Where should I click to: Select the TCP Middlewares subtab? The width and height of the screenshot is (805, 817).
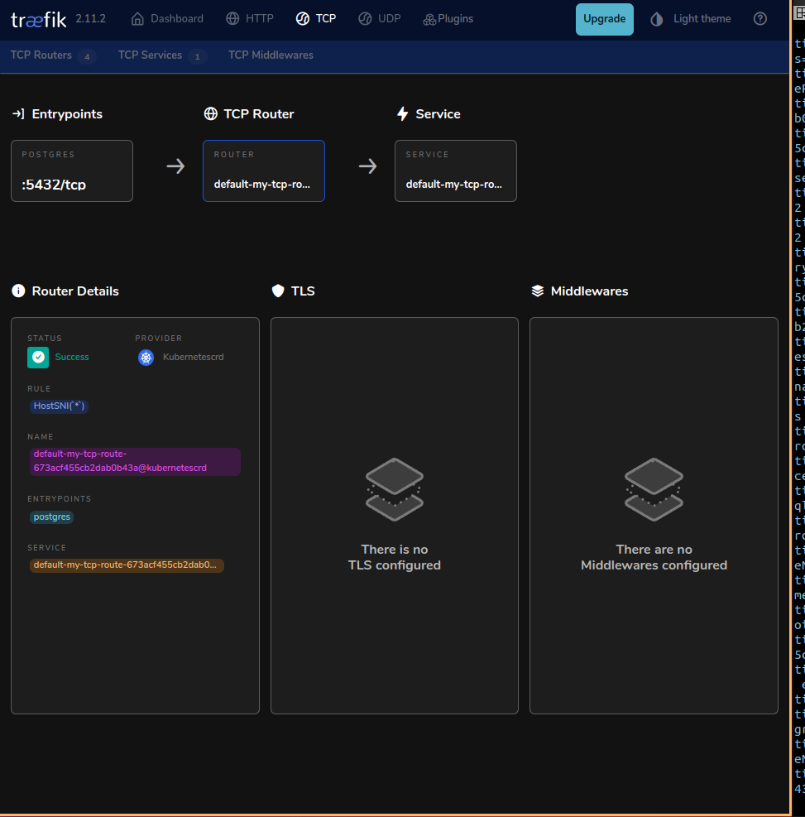pyautogui.click(x=271, y=55)
